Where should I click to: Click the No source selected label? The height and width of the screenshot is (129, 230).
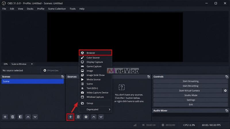point(13,71)
